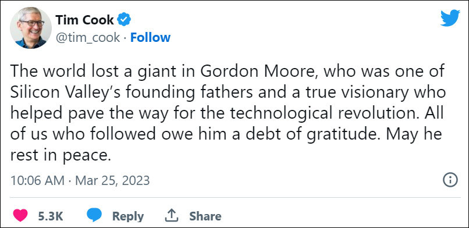Open the 10:06 AM timestamp link
Viewport: 469px width, 228px height.
[37, 180]
